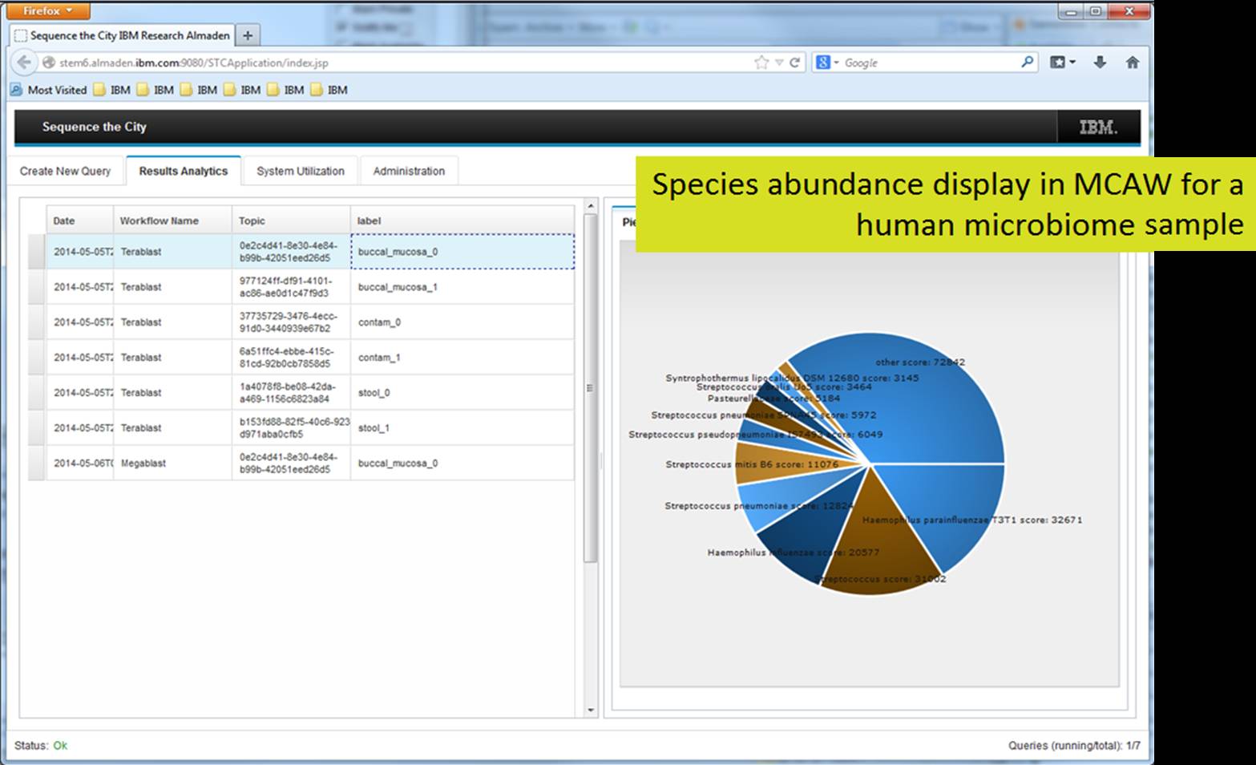Click the results table scrollbar thumb
1256x765 pixels.
[591, 388]
